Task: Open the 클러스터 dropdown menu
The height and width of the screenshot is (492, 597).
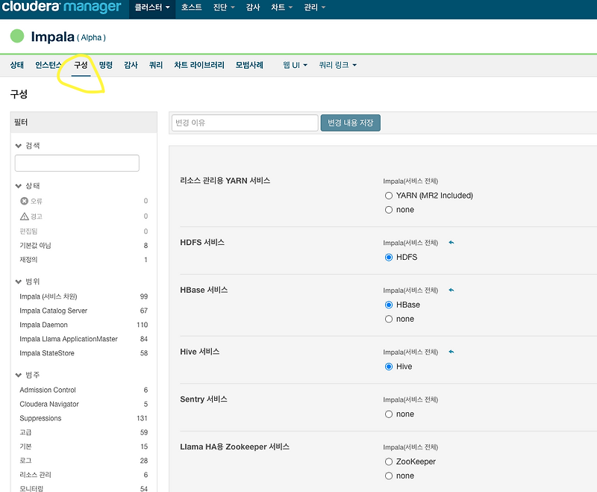Action: [152, 7]
